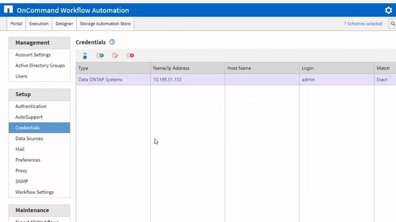Select the Data ONTAP Systems row
The height and width of the screenshot is (222, 396).
tap(236, 80)
